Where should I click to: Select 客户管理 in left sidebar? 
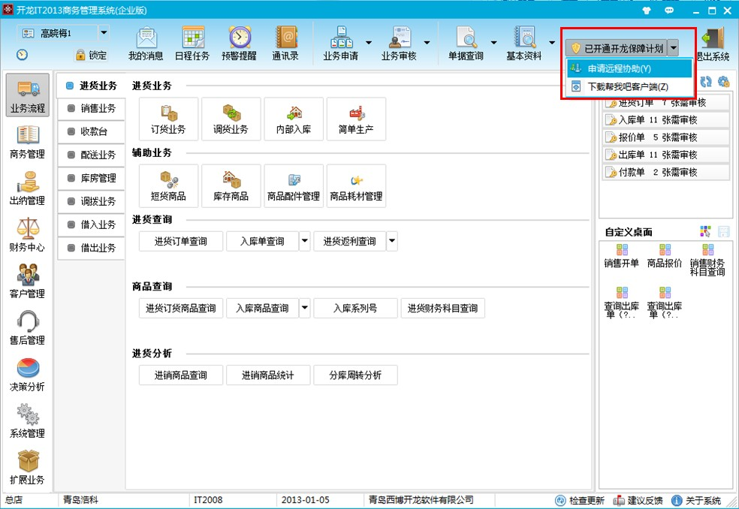point(28,282)
